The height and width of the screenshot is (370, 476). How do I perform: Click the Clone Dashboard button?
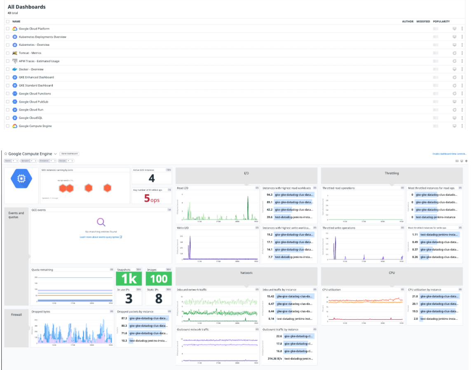click(69, 154)
